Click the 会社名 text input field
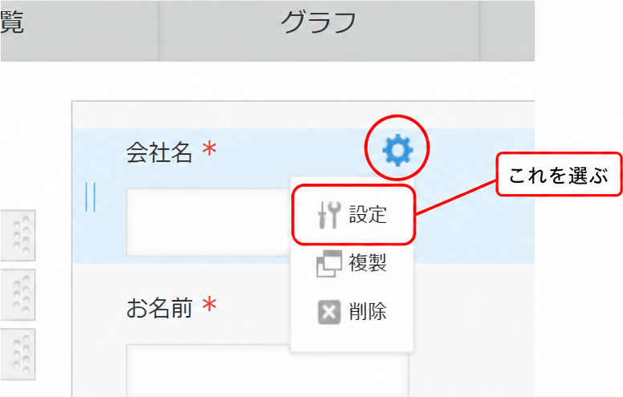Viewport: 623px width, 397px height. coord(209,222)
